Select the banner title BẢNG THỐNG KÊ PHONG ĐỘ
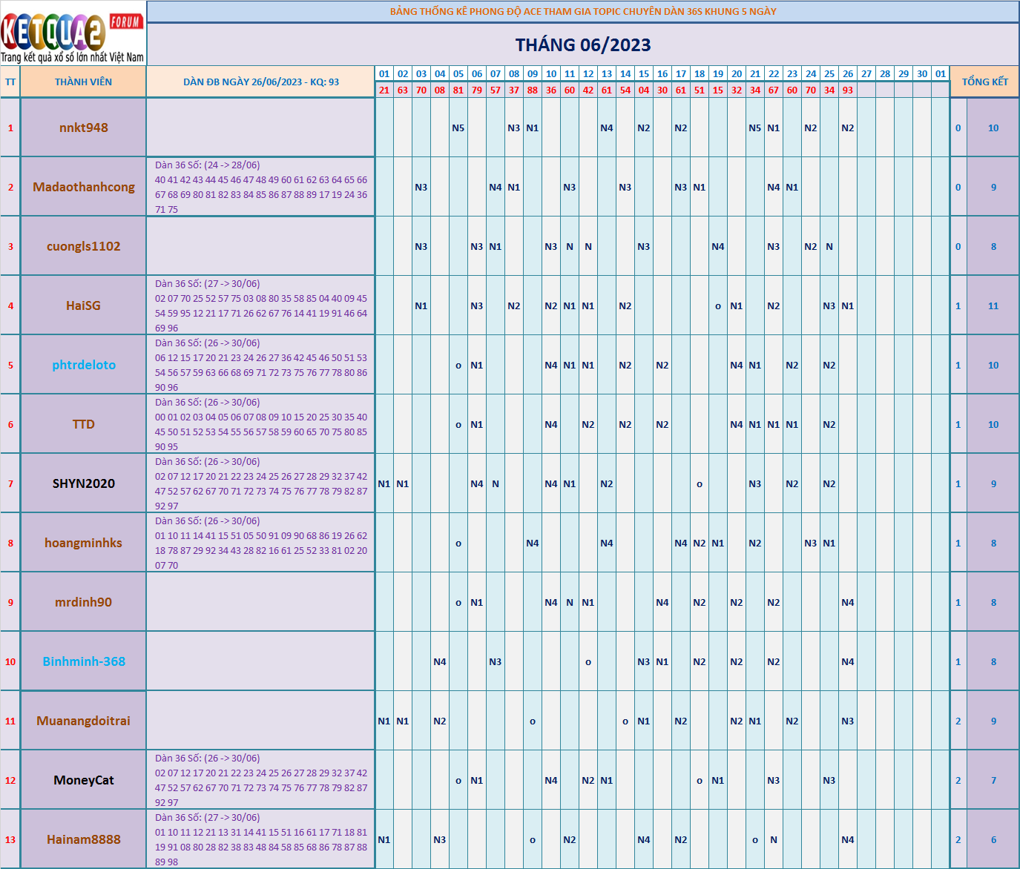 point(583,11)
